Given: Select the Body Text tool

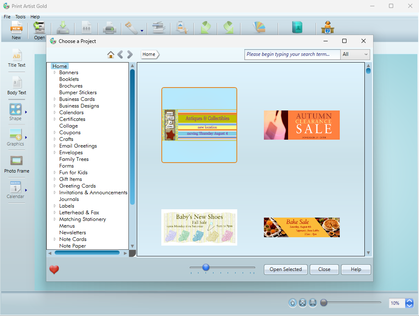Looking at the screenshot, I should click(x=17, y=83).
